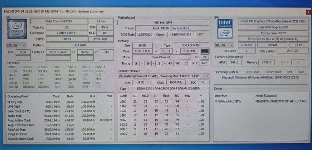
Task: Click the Turbo feature label
Action: click(x=86, y=83)
